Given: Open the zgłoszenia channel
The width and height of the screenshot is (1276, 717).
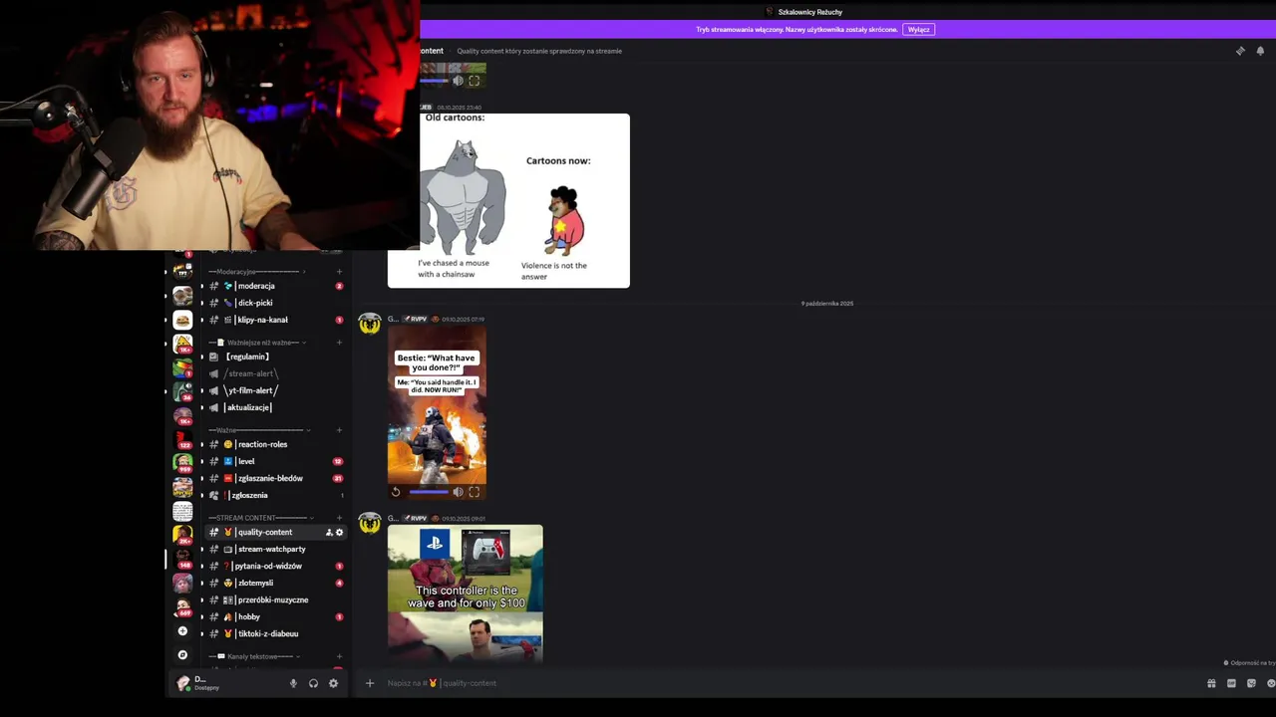Looking at the screenshot, I should click(x=276, y=495).
